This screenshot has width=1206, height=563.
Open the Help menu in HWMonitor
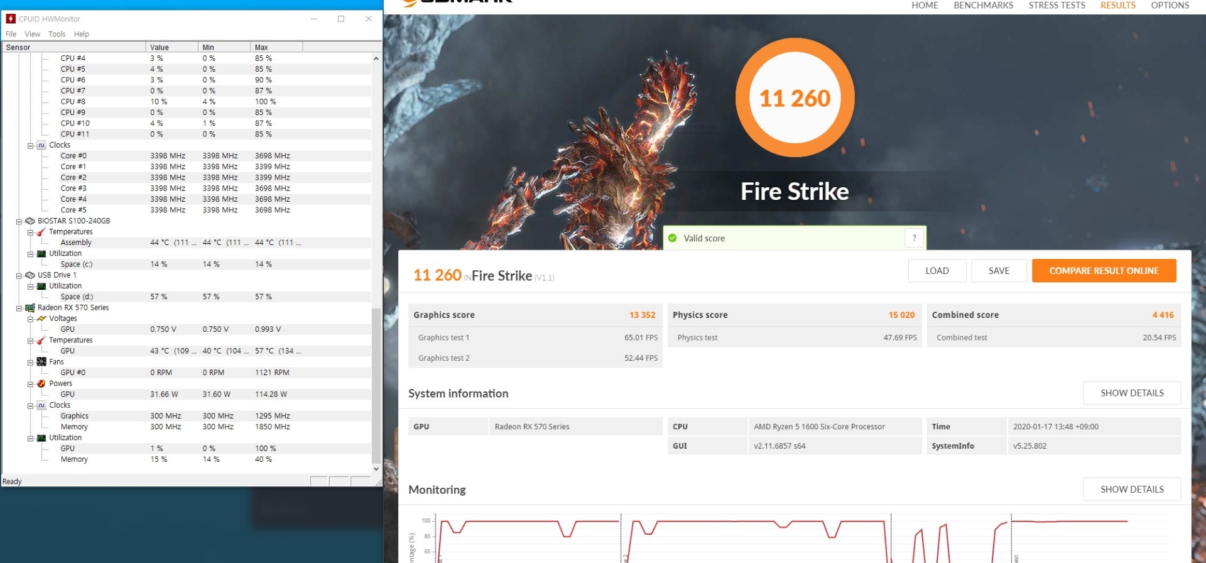(x=81, y=34)
